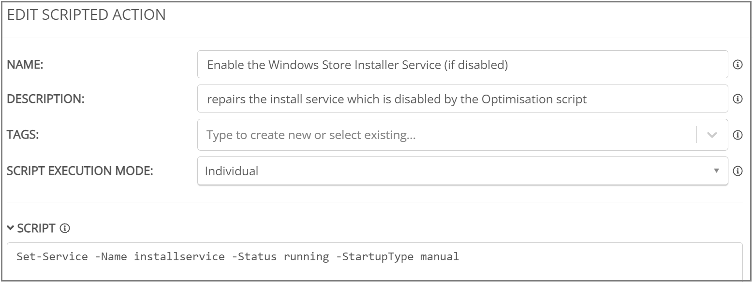This screenshot has height=282, width=753.
Task: Click the info icon next to SCRIPT heading
Action: (x=65, y=229)
